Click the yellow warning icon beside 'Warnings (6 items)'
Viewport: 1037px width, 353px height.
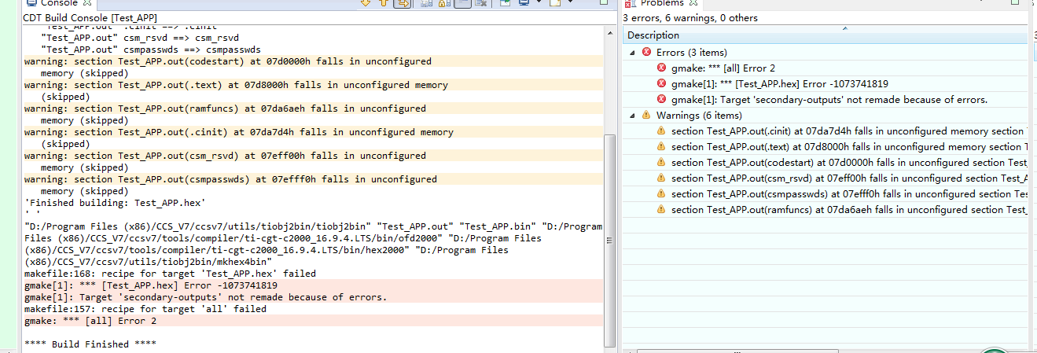647,116
